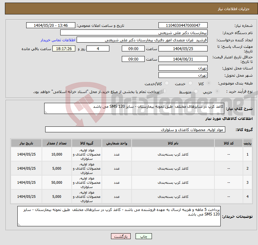Click the گروه کالا field مواد اولیه
Screen dimensions: 258x245
point(135,129)
